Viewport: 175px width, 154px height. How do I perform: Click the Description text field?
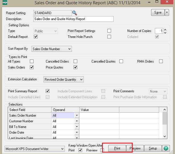coord(73,19)
